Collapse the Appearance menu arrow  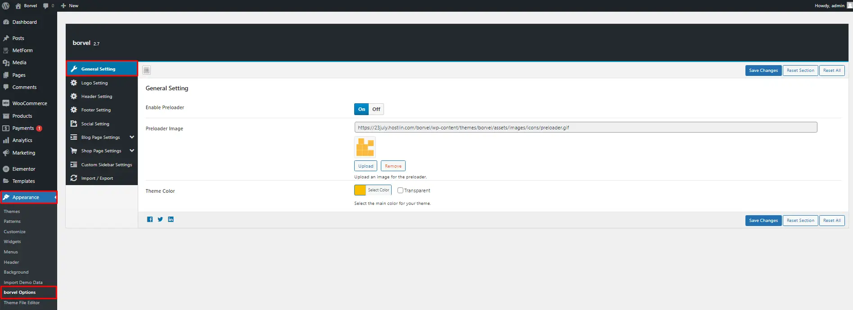(55, 197)
